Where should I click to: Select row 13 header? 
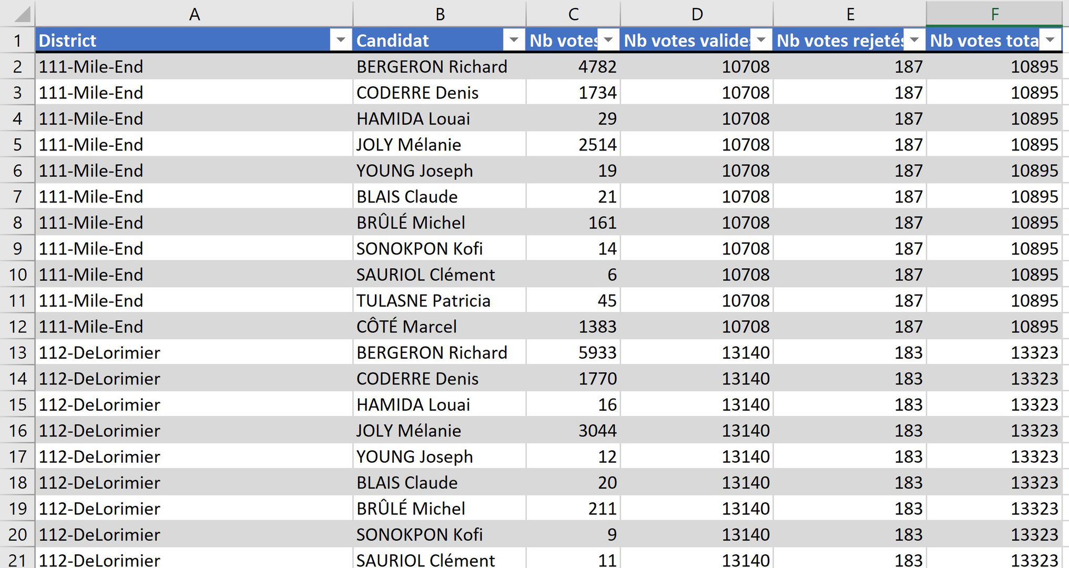point(16,352)
